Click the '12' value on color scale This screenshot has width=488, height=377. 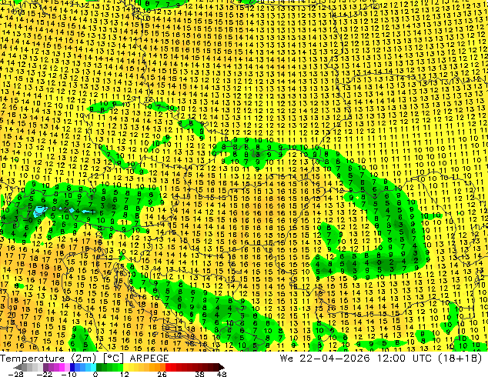[x=125, y=374]
